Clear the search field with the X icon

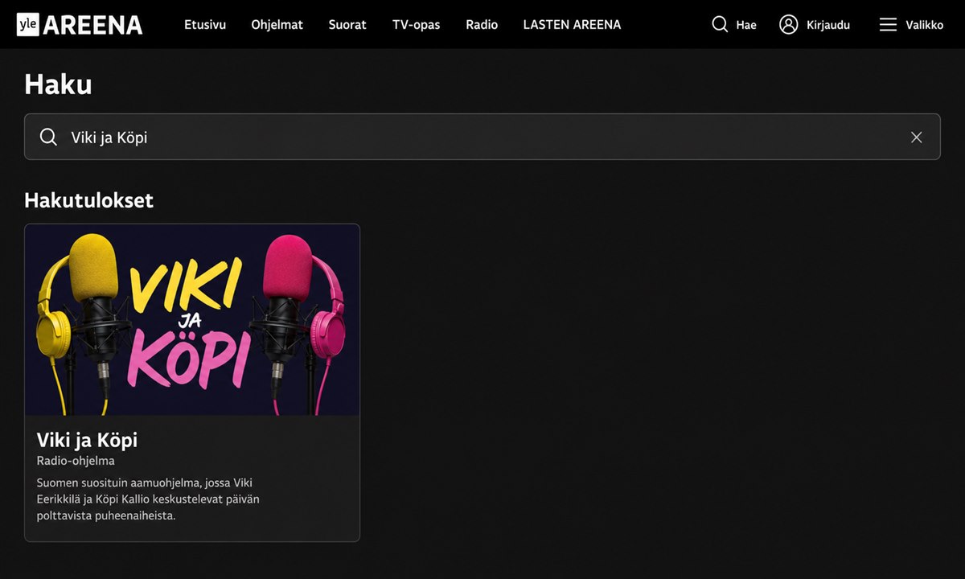coord(916,137)
